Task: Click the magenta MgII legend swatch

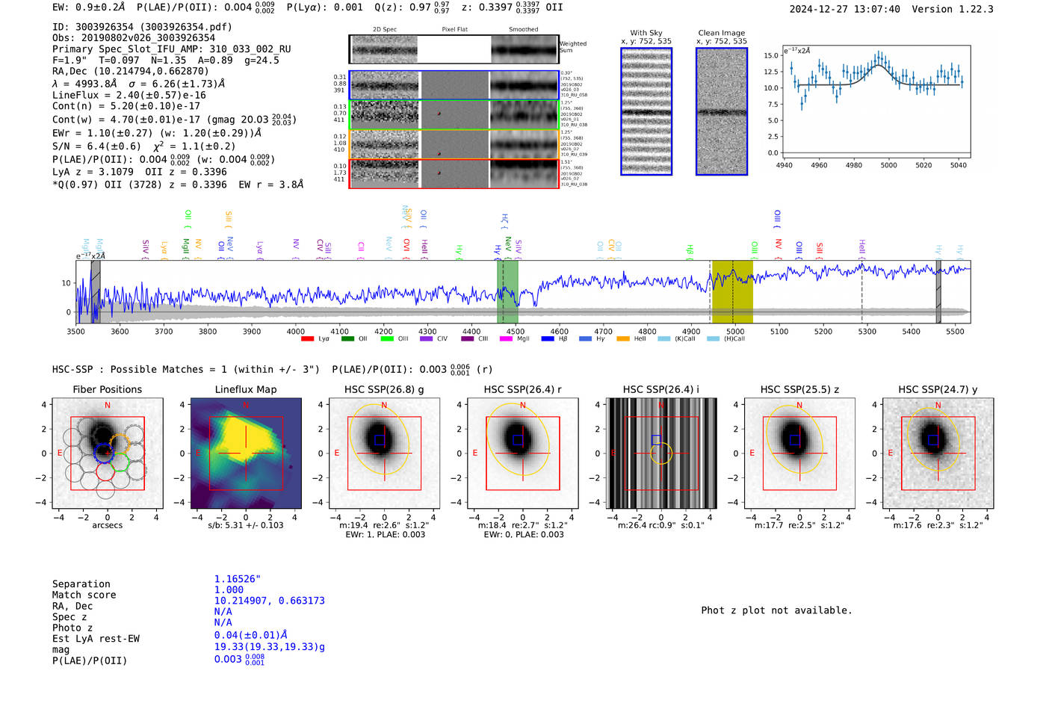Action: (507, 339)
